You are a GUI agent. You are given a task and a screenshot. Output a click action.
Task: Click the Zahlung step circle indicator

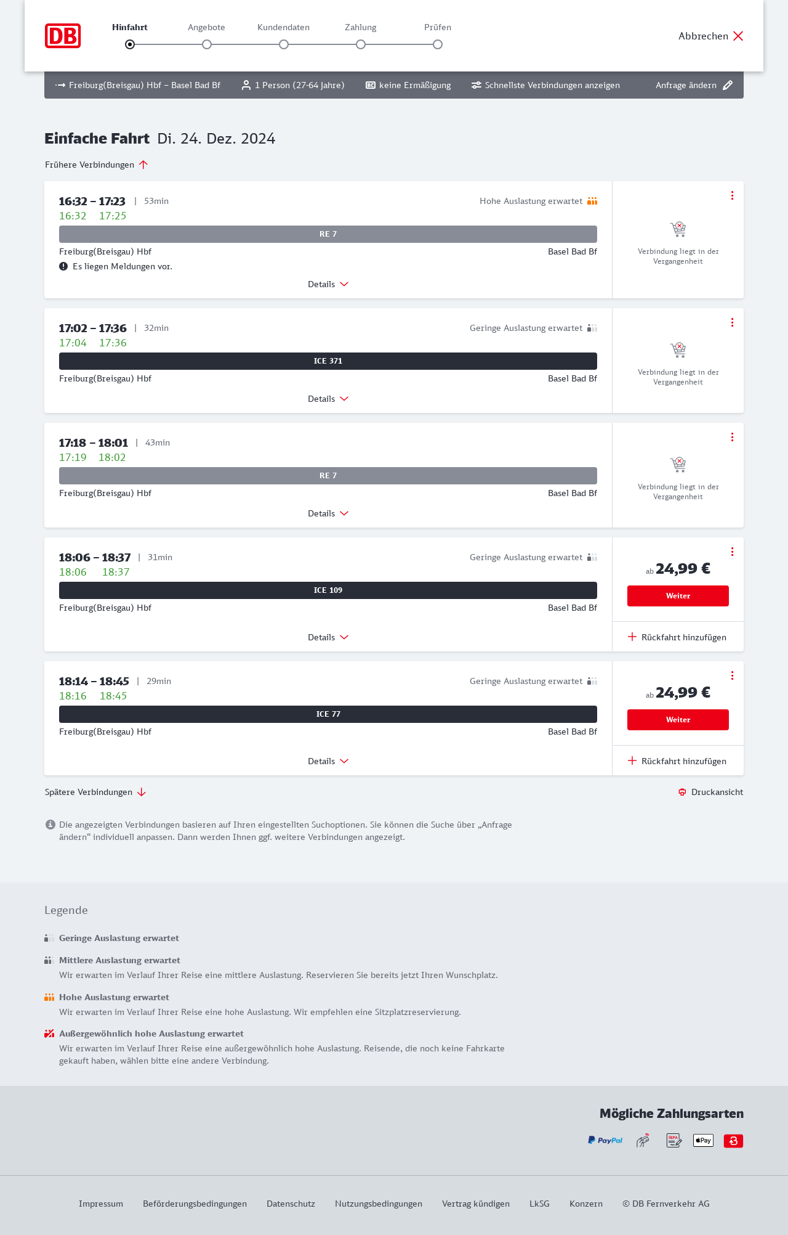(361, 44)
